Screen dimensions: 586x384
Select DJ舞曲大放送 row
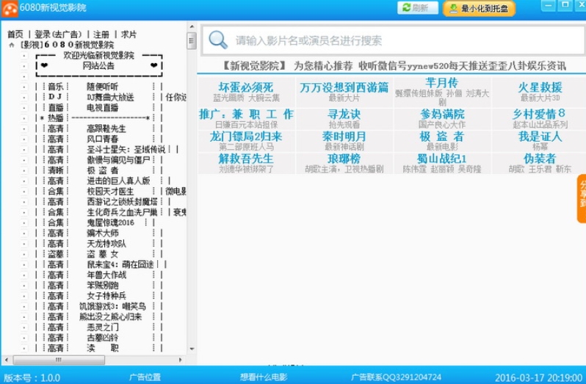point(110,97)
